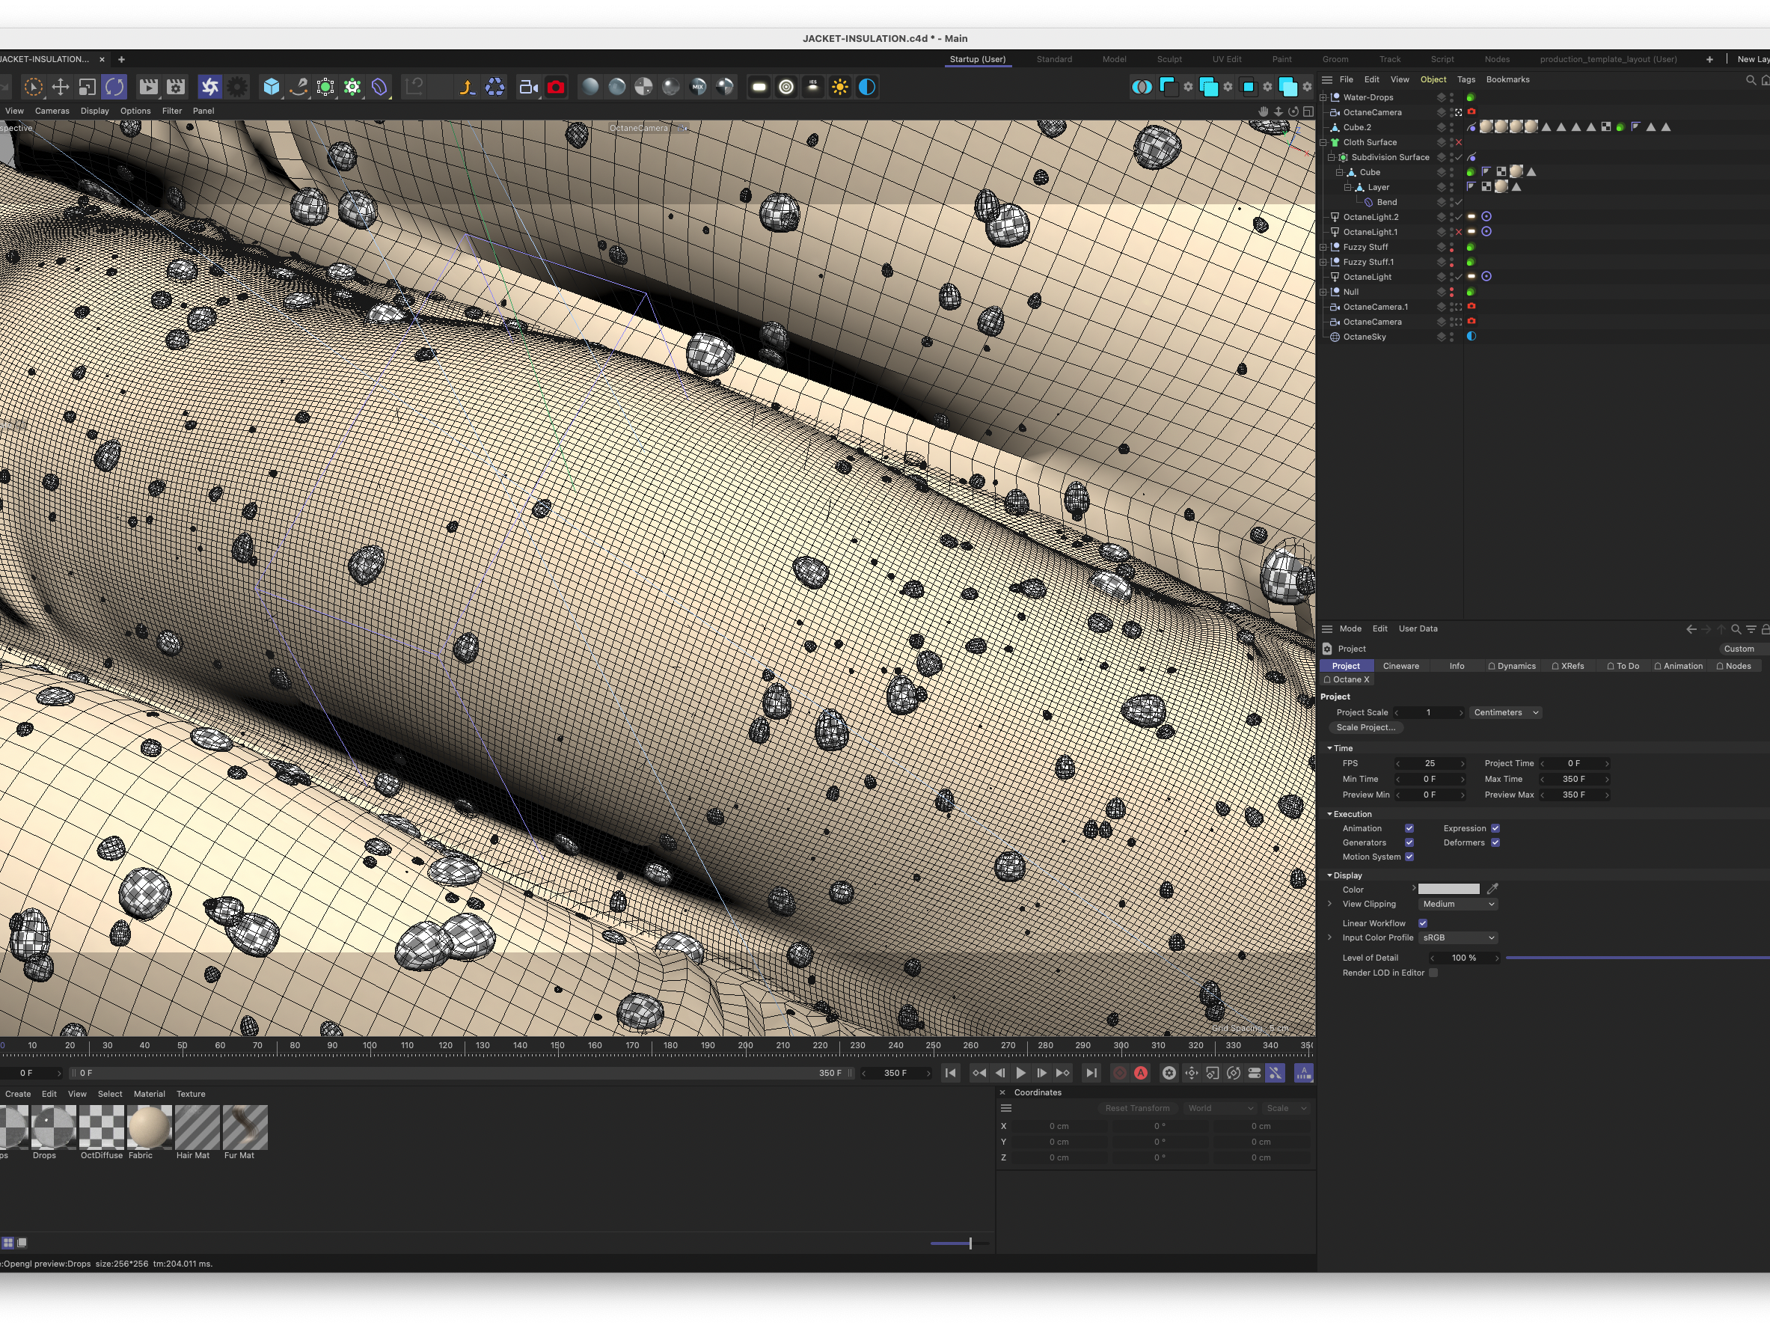The height and width of the screenshot is (1328, 1770).
Task: Click the Scale Project button
Action: tap(1366, 728)
